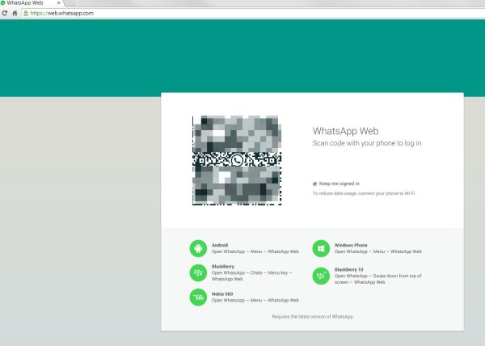Open a new tab next to WhatsApp Web
This screenshot has height=346, width=485.
(70, 3)
